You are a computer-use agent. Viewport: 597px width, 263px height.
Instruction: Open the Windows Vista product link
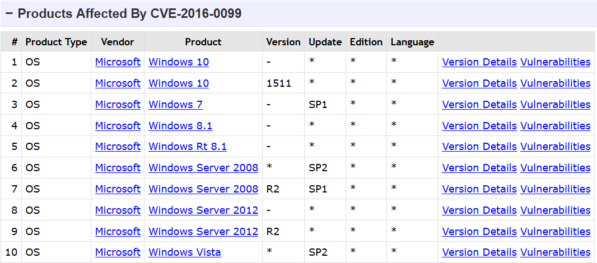click(x=185, y=252)
